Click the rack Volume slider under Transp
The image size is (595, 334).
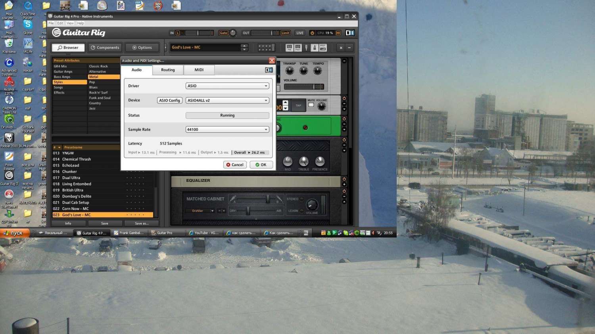pyautogui.click(x=304, y=87)
